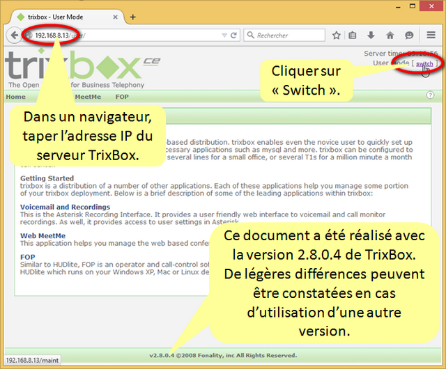Click the magnifier icon in search box
The height and width of the screenshot is (369, 446).
(250, 35)
